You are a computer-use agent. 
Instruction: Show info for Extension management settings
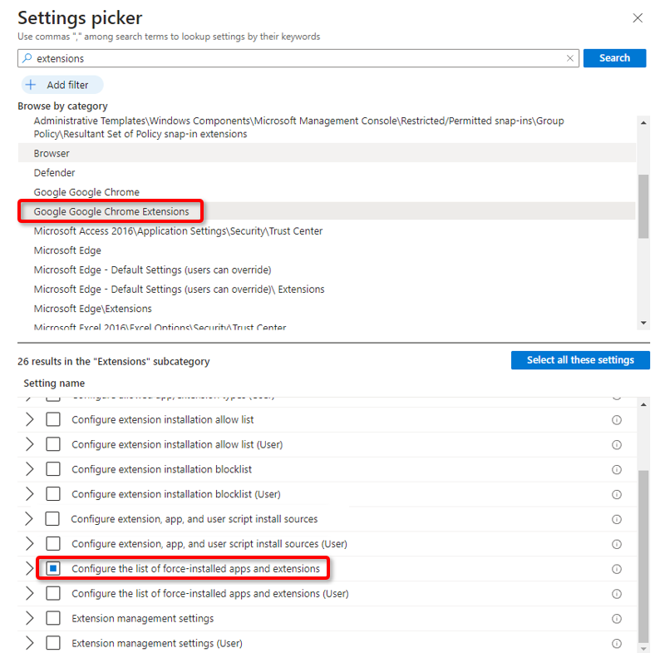point(617,619)
